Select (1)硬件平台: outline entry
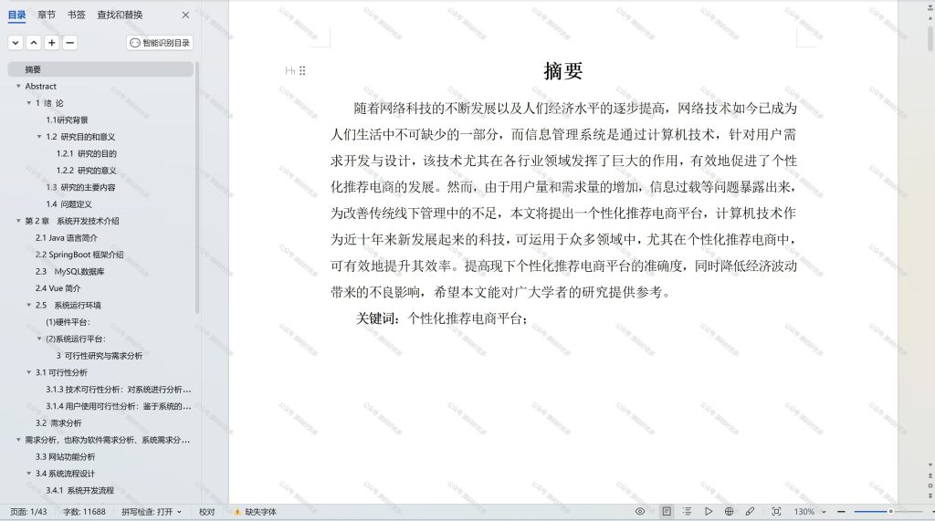This screenshot has width=935, height=521. (x=68, y=322)
